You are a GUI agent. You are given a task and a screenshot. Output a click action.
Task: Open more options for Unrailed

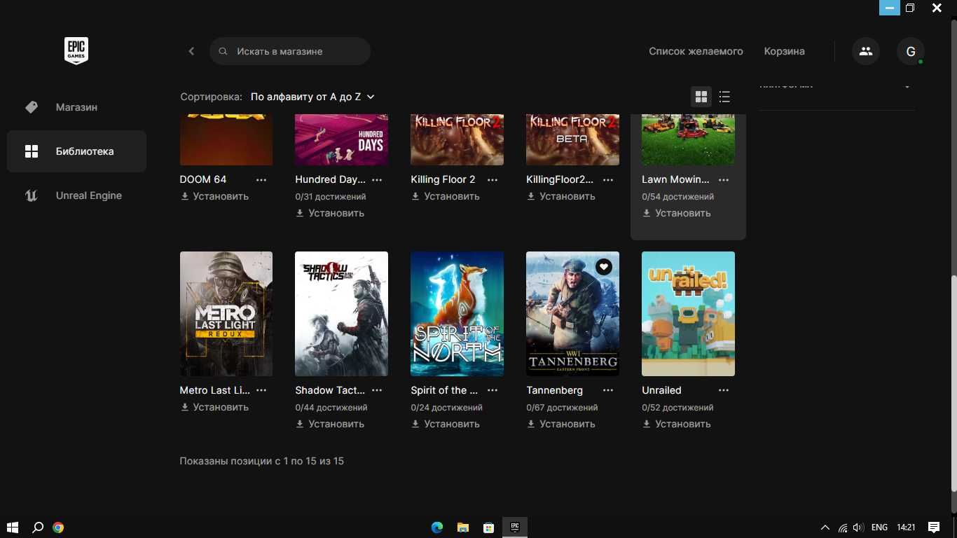pyautogui.click(x=724, y=390)
